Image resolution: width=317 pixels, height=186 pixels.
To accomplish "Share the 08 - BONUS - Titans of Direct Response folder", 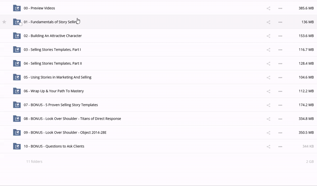I will [x=268, y=119].
